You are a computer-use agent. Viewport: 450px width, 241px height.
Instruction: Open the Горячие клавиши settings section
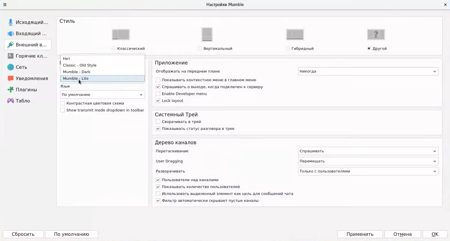pos(28,56)
